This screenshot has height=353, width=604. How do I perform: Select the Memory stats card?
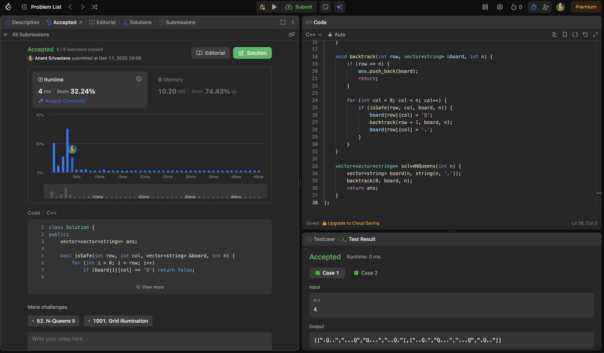tap(209, 90)
